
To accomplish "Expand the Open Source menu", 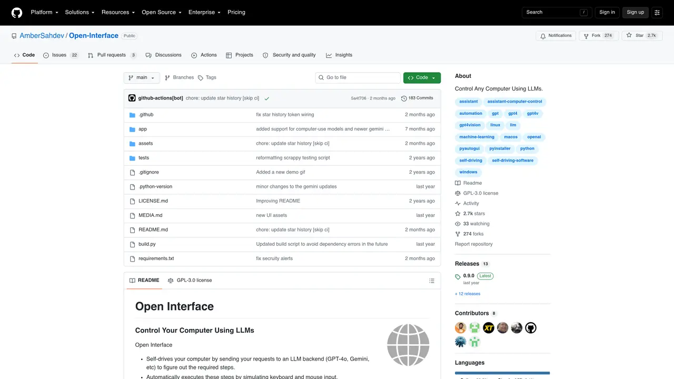I will tap(161, 12).
